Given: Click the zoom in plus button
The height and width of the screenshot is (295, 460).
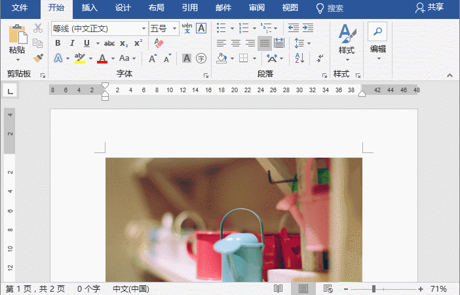Looking at the screenshot, I should coord(421,289).
